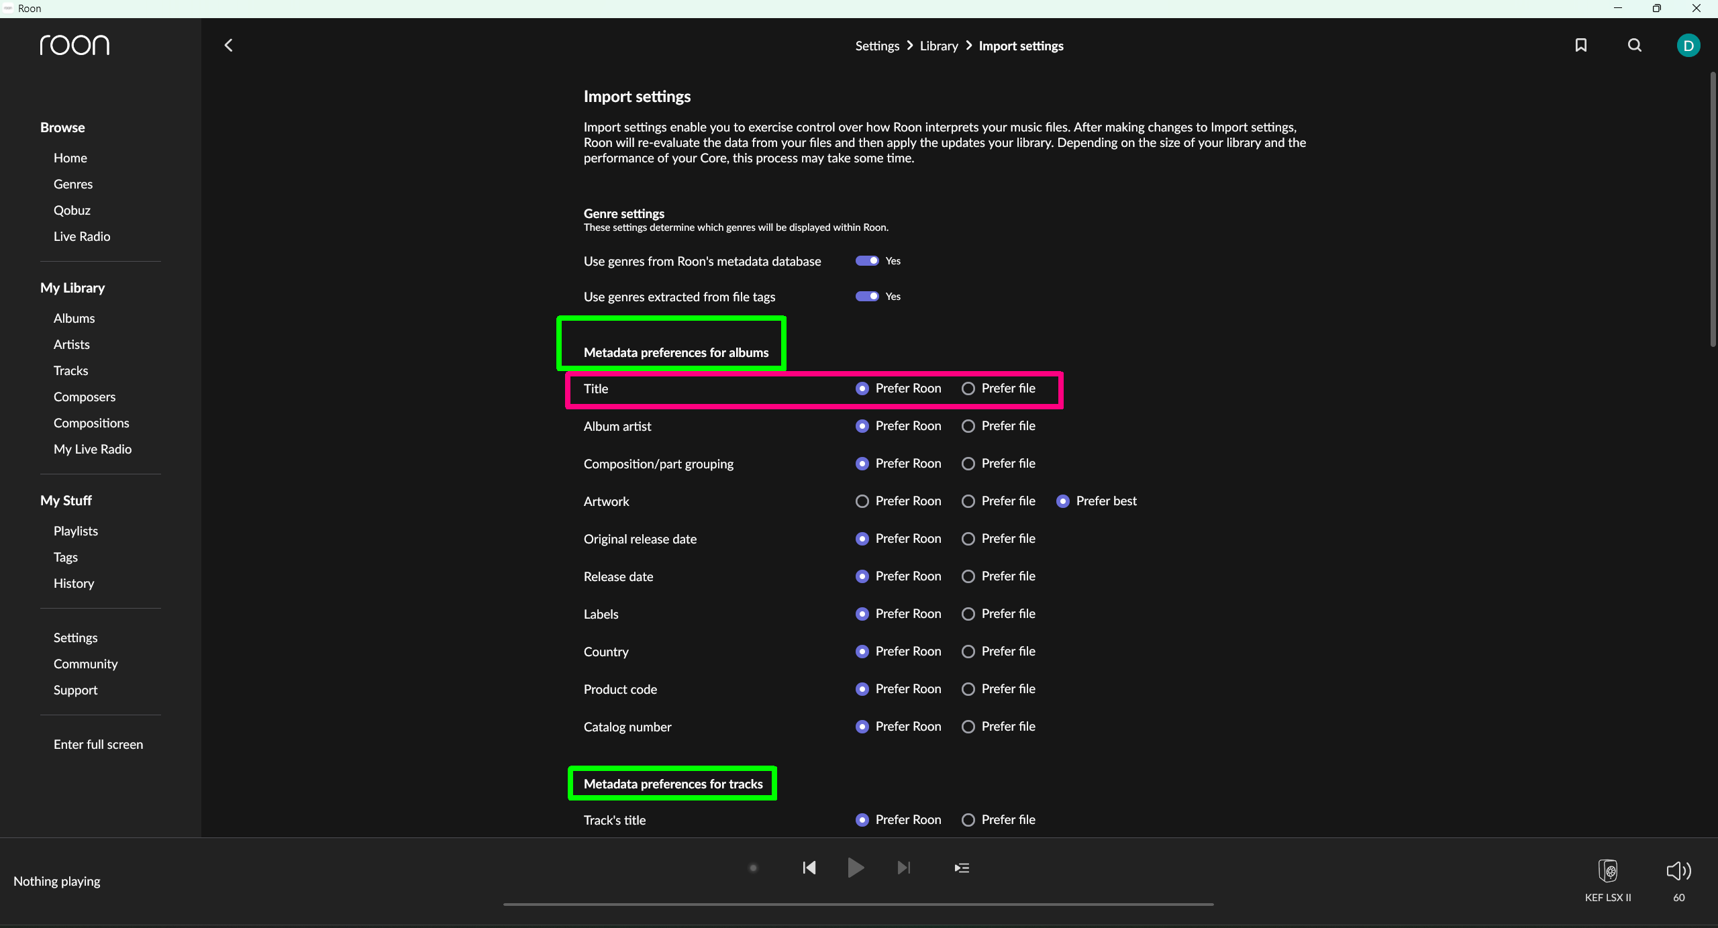1718x928 pixels.
Task: Click the playback progress bar
Action: [x=858, y=904]
